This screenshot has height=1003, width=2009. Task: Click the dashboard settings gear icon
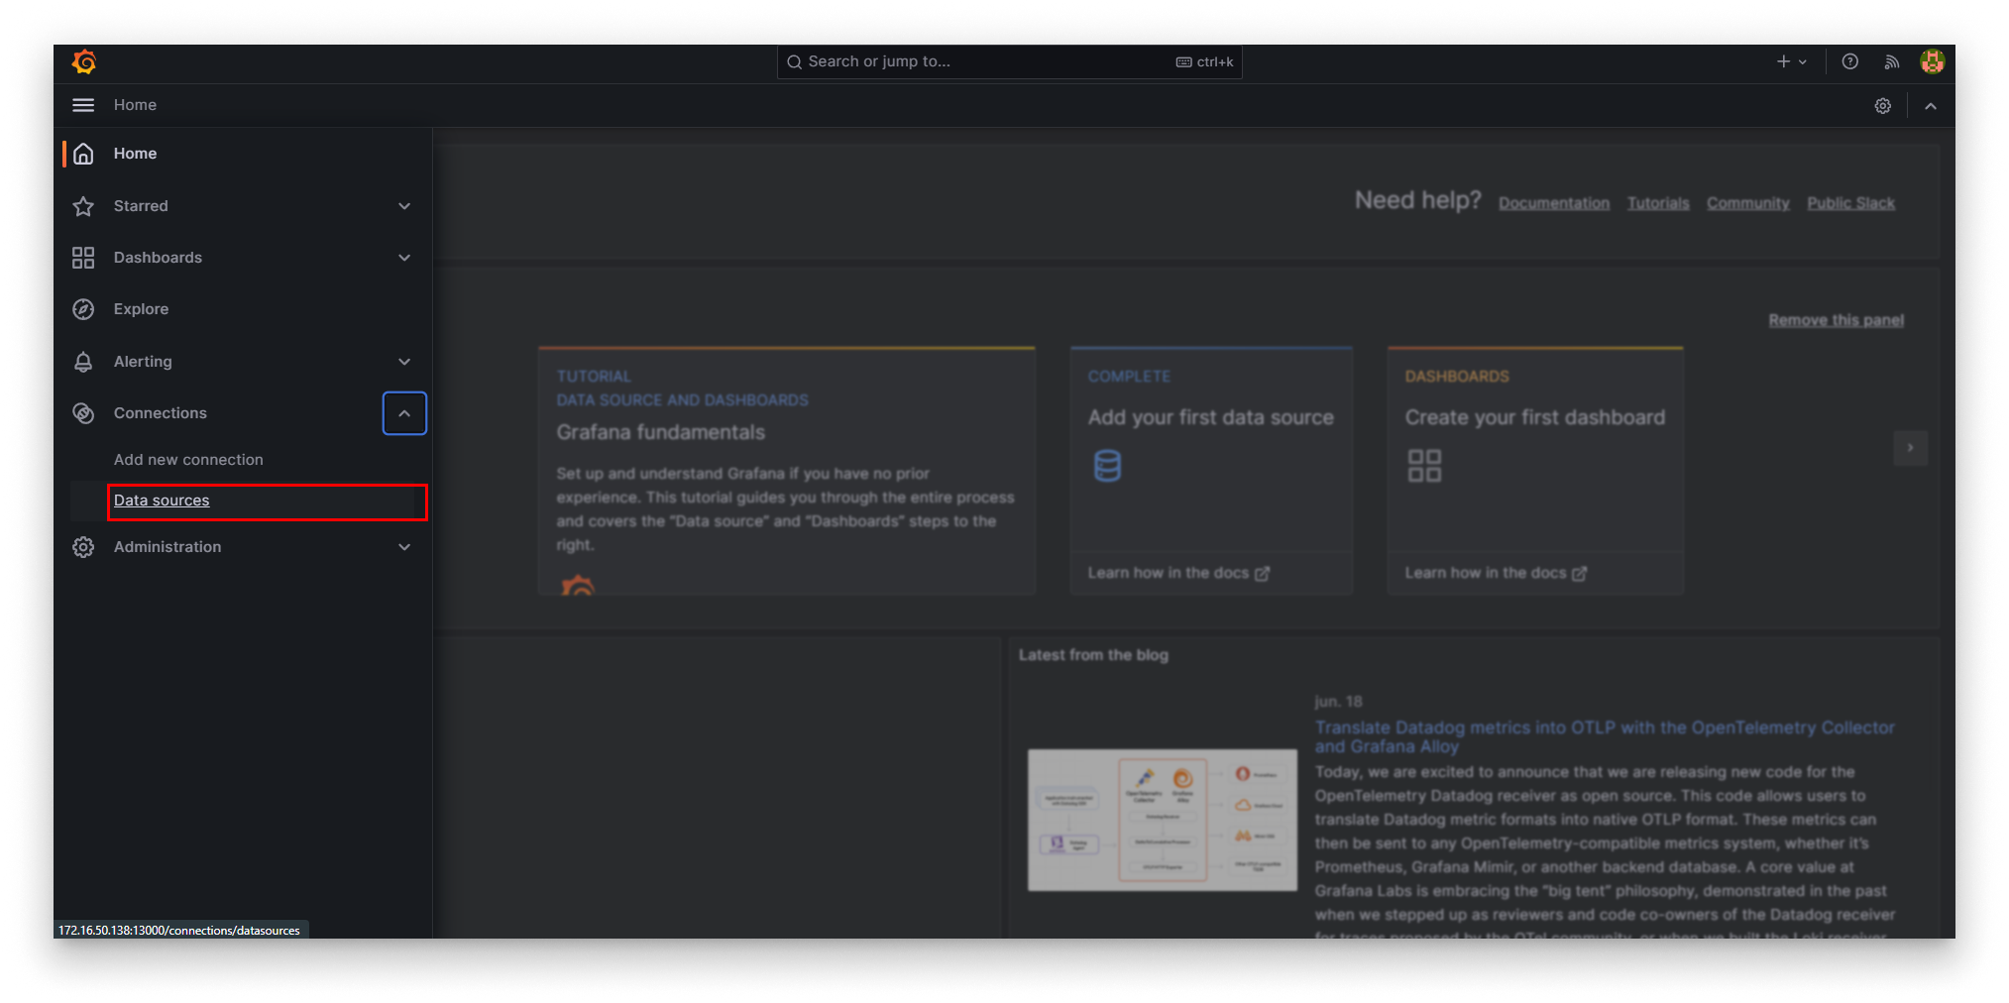click(x=1883, y=105)
